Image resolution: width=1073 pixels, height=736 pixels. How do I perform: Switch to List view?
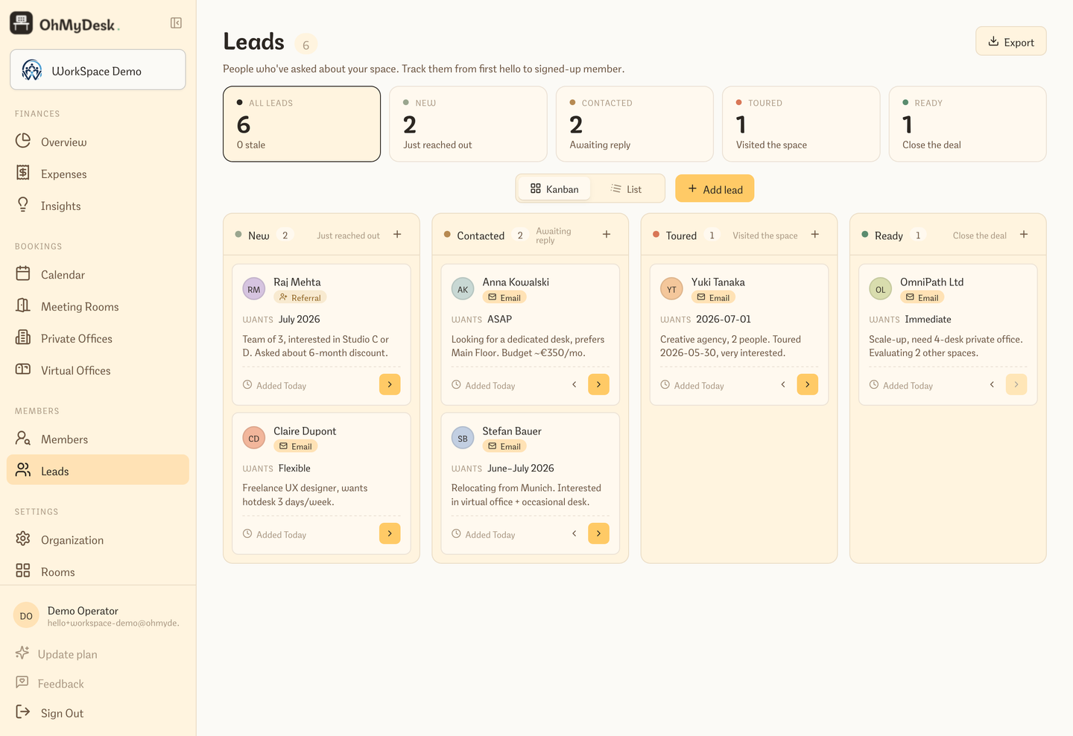[626, 188]
